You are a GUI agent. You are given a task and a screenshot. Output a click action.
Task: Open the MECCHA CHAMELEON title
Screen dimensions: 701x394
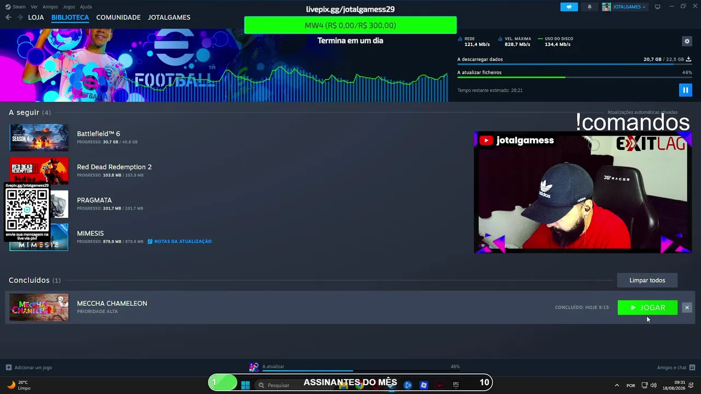click(x=112, y=303)
